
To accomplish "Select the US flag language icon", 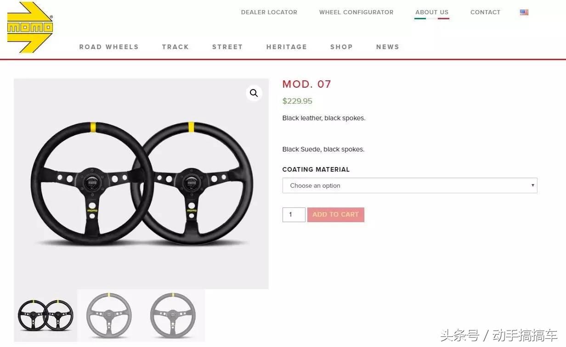I will [x=524, y=12].
